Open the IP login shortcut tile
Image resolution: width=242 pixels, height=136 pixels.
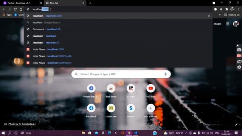pos(131,91)
